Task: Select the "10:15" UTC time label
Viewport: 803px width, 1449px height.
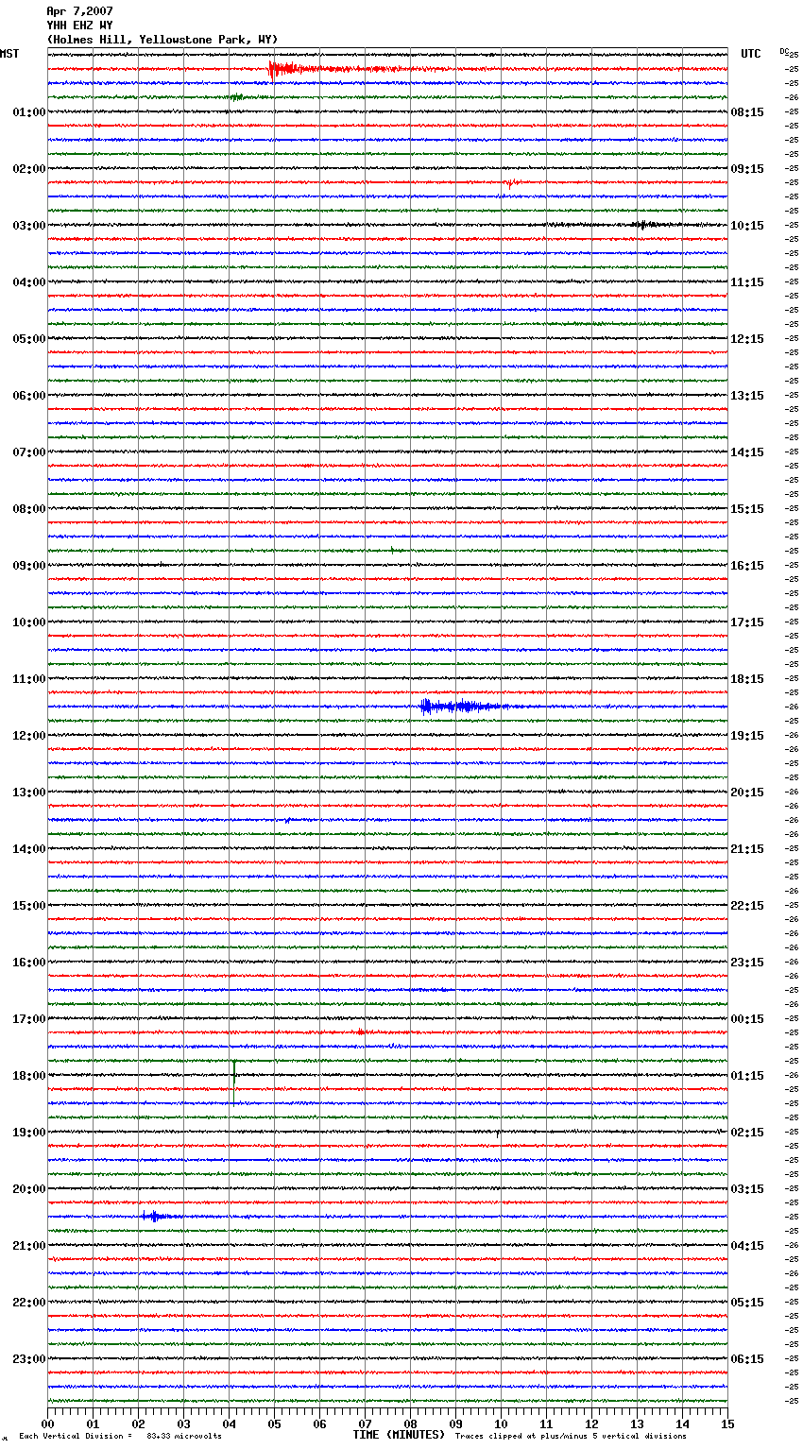Action: click(x=747, y=226)
